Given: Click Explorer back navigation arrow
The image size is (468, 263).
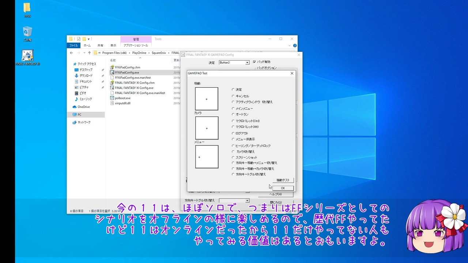Looking at the screenshot, I should (x=72, y=53).
